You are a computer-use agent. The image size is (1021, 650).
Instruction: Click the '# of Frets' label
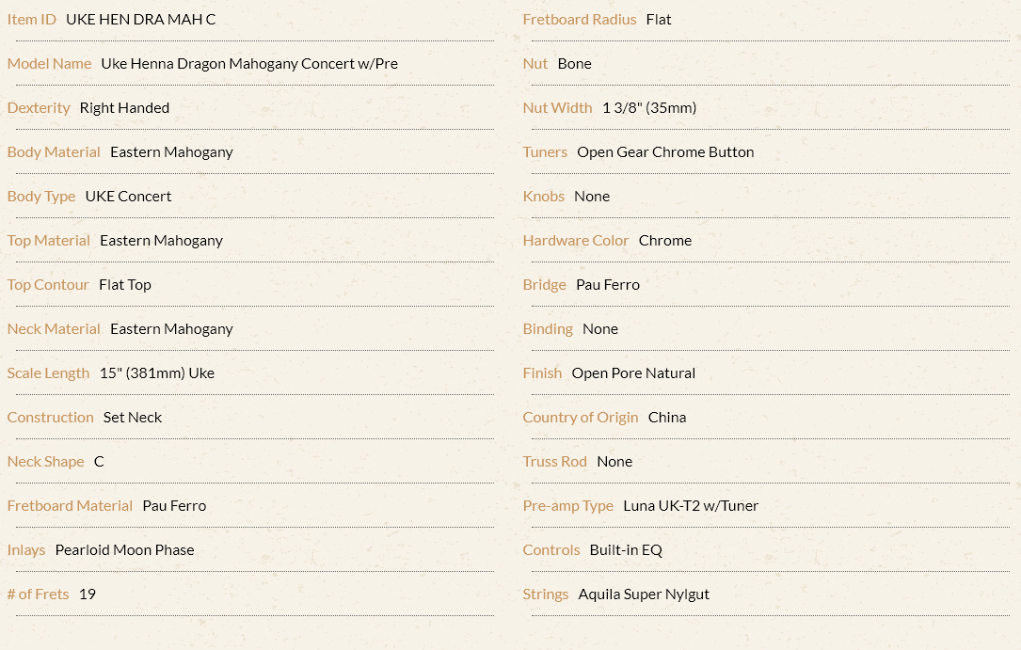tap(38, 595)
